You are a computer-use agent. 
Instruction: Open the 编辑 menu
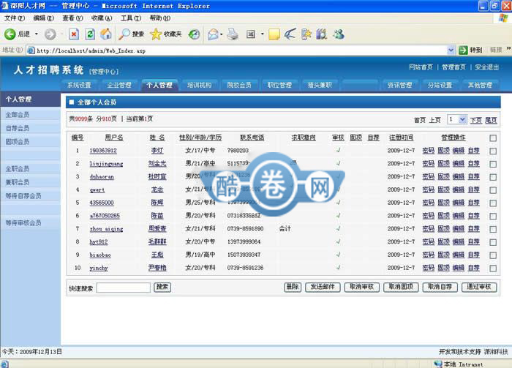tap(43, 18)
